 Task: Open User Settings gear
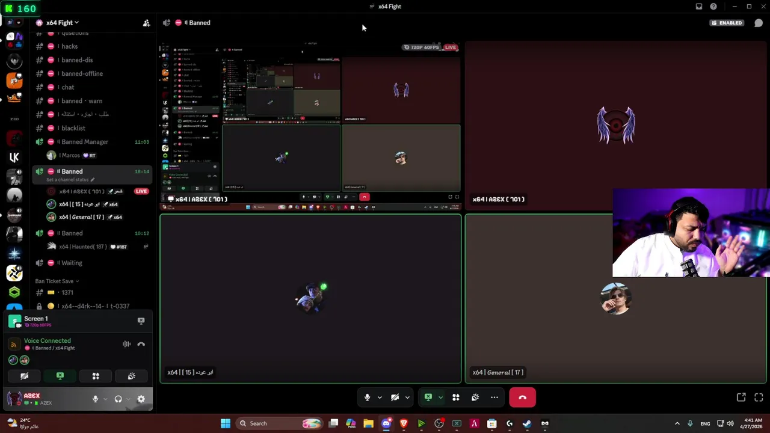[141, 399]
